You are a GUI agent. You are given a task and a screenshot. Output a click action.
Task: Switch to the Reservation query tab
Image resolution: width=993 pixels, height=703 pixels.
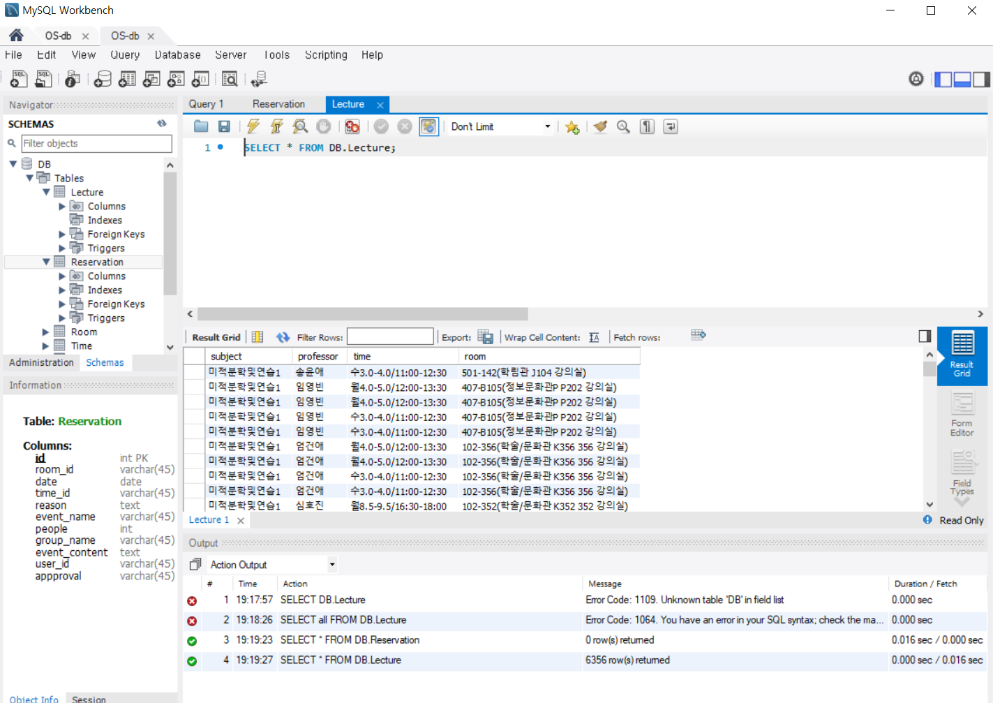(278, 104)
